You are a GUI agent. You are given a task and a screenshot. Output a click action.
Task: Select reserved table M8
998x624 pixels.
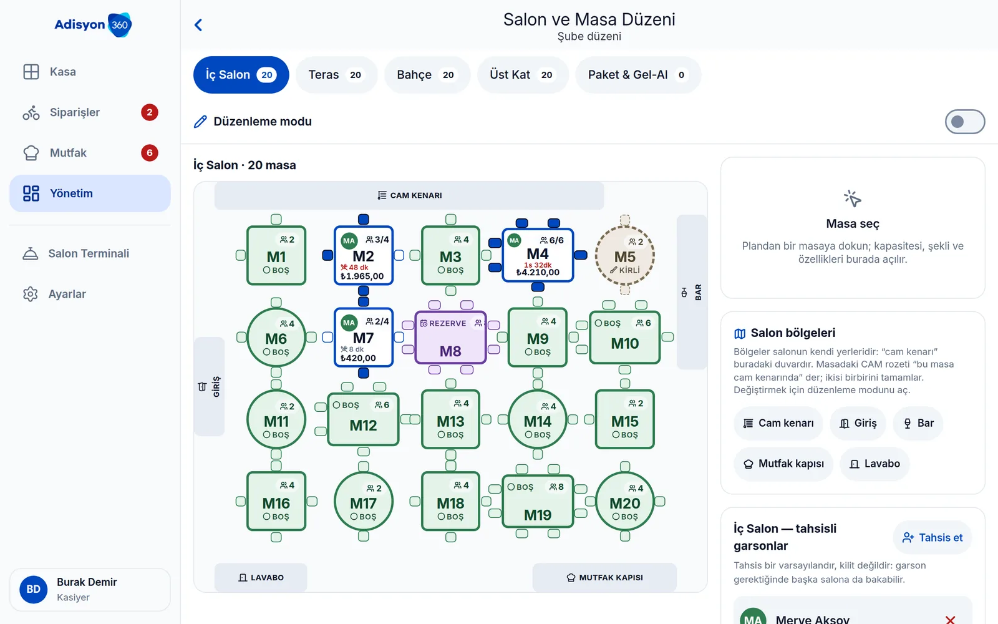tap(450, 338)
